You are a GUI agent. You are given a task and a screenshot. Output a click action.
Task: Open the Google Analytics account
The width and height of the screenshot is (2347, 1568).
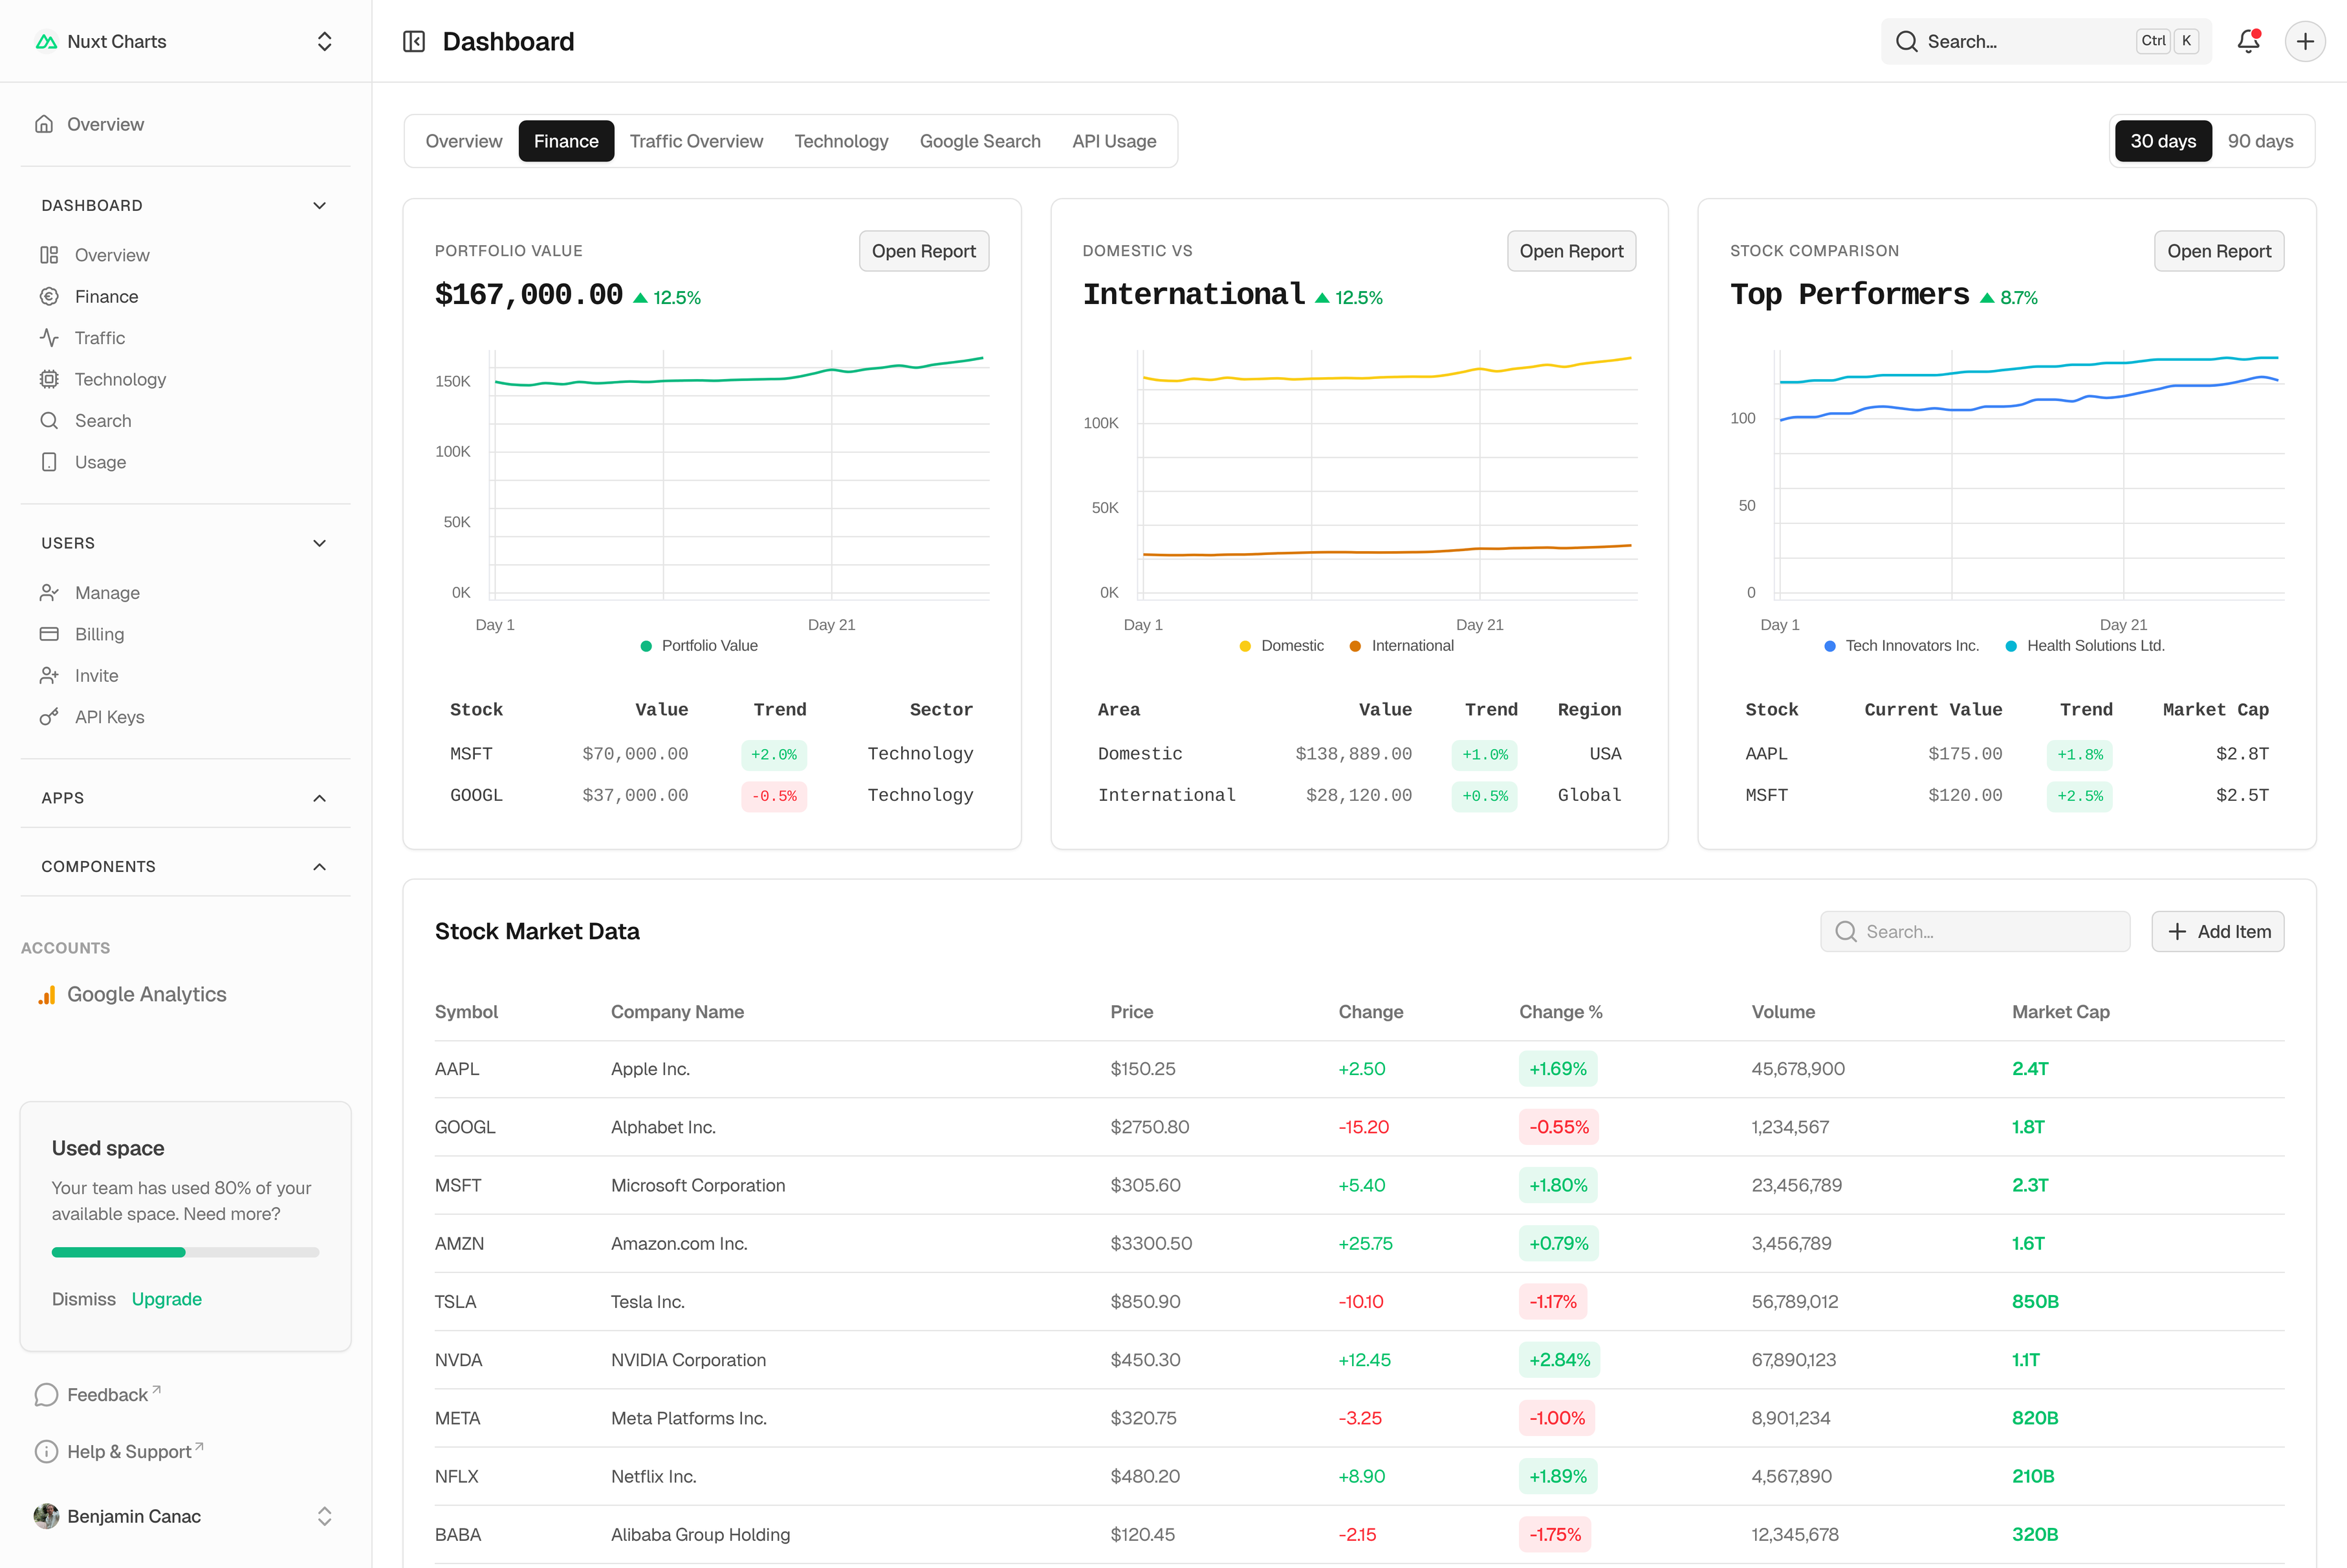coord(146,994)
